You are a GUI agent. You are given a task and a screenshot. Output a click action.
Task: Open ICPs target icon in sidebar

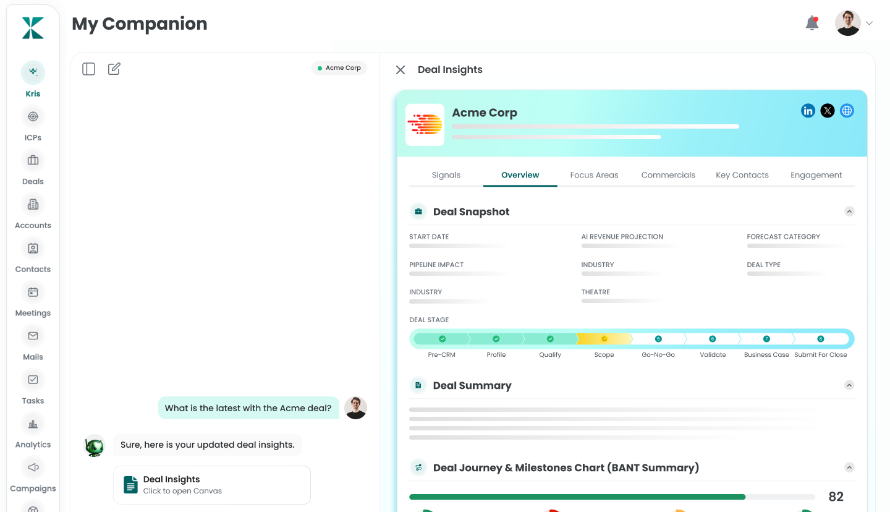[x=33, y=116]
